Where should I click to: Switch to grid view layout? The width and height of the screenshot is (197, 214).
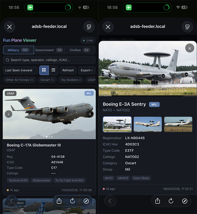point(44,70)
